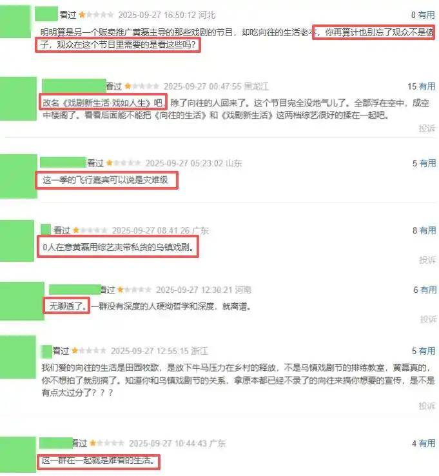The image size is (439, 476).
Task: Click the timestamp 2025-09-27 12:30:21
Action: click(194, 290)
